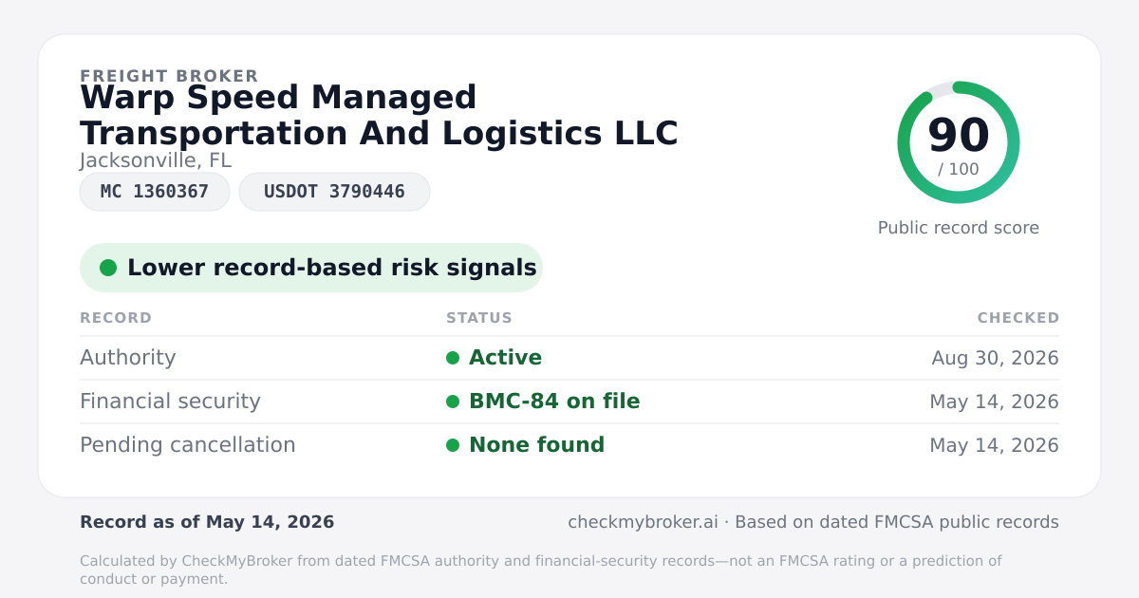Click the green dot beside Active status
The width and height of the screenshot is (1139, 598).
[x=453, y=358]
